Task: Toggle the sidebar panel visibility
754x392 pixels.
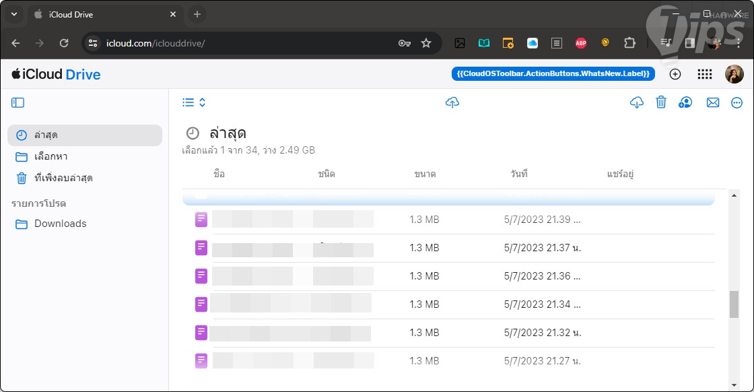Action: click(18, 102)
